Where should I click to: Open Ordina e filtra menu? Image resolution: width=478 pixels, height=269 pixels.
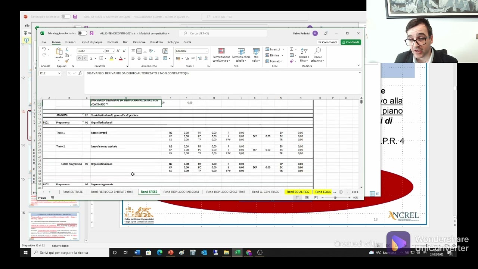tap(304, 55)
